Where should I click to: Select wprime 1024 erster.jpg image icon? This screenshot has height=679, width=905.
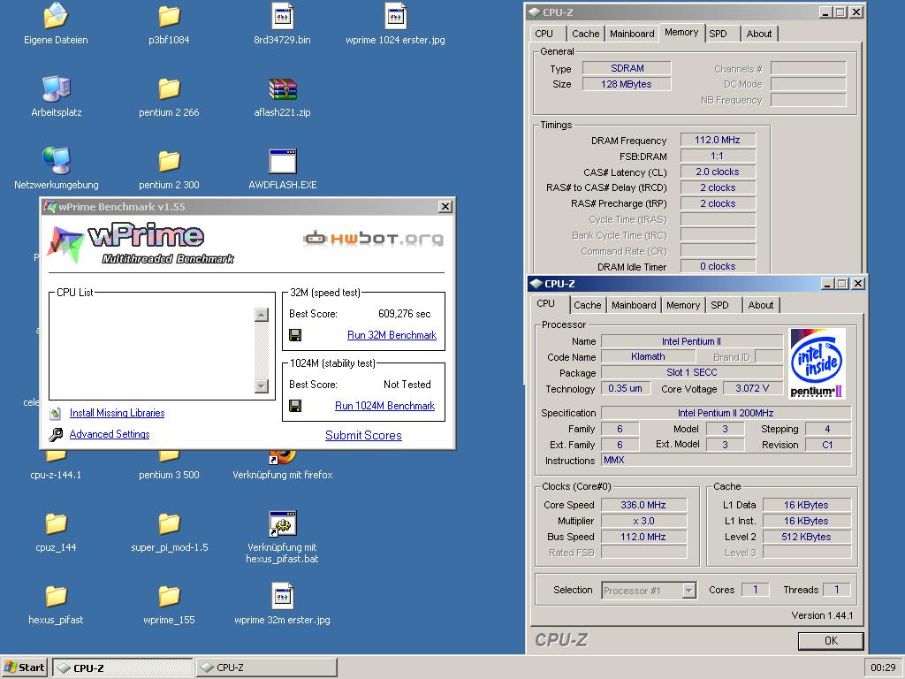(x=395, y=16)
